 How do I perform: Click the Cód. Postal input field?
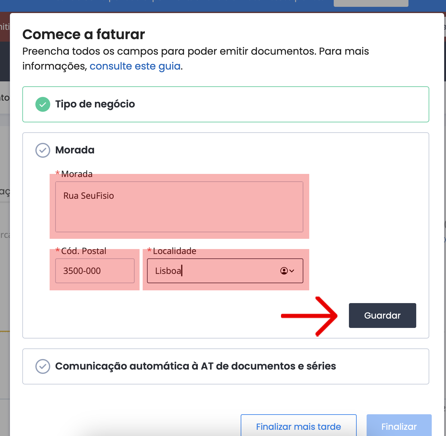pyautogui.click(x=95, y=271)
